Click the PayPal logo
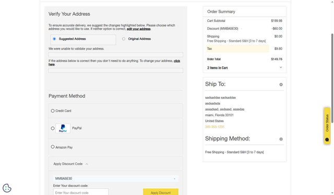334x195 pixels. pos(63,128)
